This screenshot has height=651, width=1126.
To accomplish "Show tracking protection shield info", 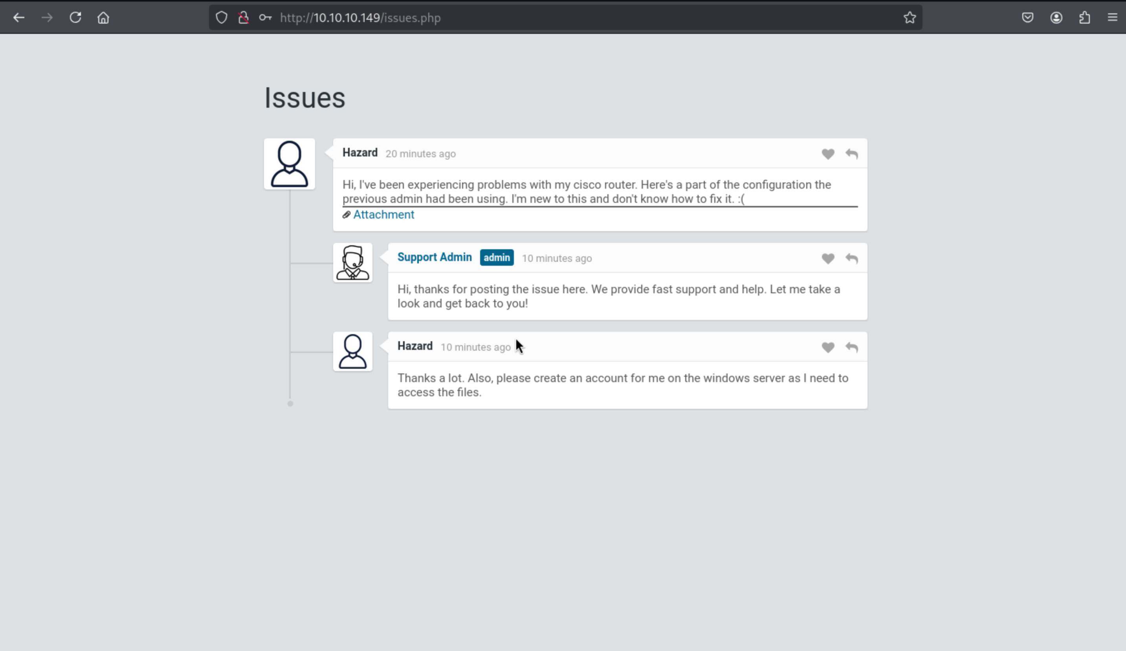I will click(x=222, y=18).
